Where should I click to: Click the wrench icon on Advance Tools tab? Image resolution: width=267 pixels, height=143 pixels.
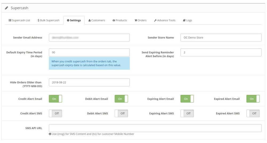(x=155, y=20)
